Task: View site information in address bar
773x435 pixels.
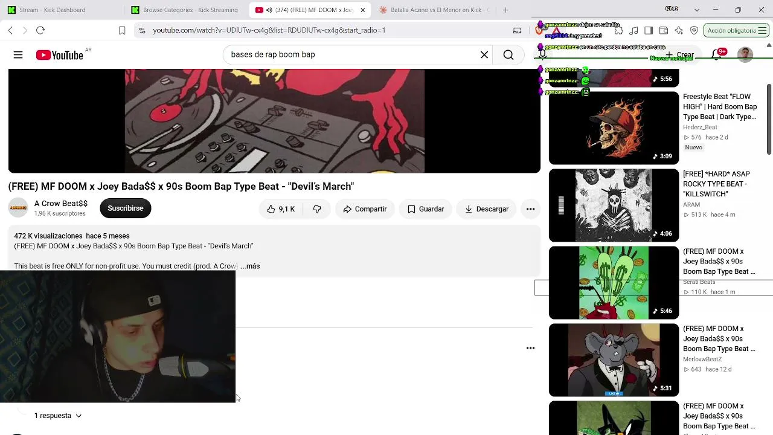Action: pos(141,30)
